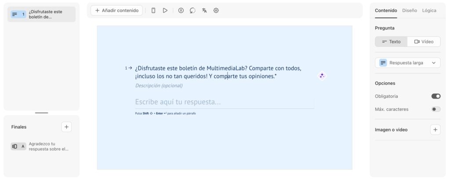Click the Escribe aquí tu respuesta field
The height and width of the screenshot is (180, 450).
224,102
